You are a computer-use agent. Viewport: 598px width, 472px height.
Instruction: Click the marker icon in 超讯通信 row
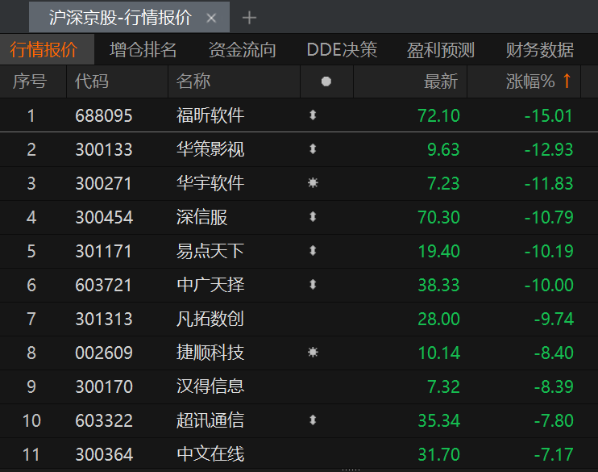(313, 420)
